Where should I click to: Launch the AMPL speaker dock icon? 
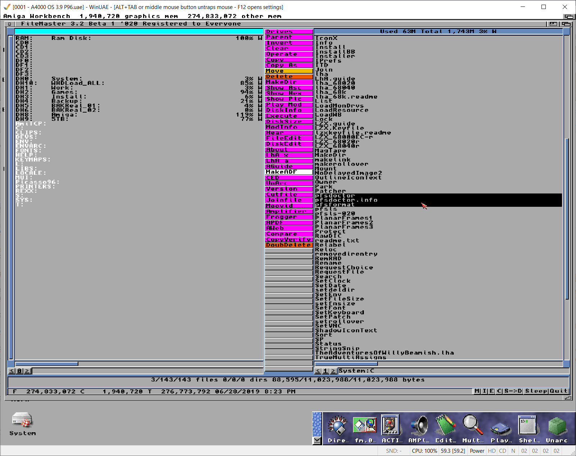pyautogui.click(x=419, y=428)
